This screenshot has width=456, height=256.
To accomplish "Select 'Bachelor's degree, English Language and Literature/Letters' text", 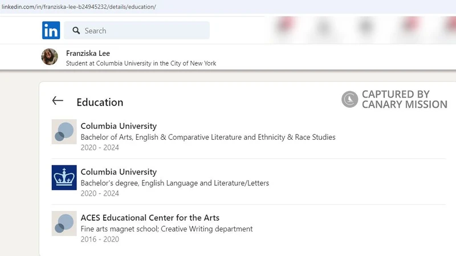I will point(175,183).
